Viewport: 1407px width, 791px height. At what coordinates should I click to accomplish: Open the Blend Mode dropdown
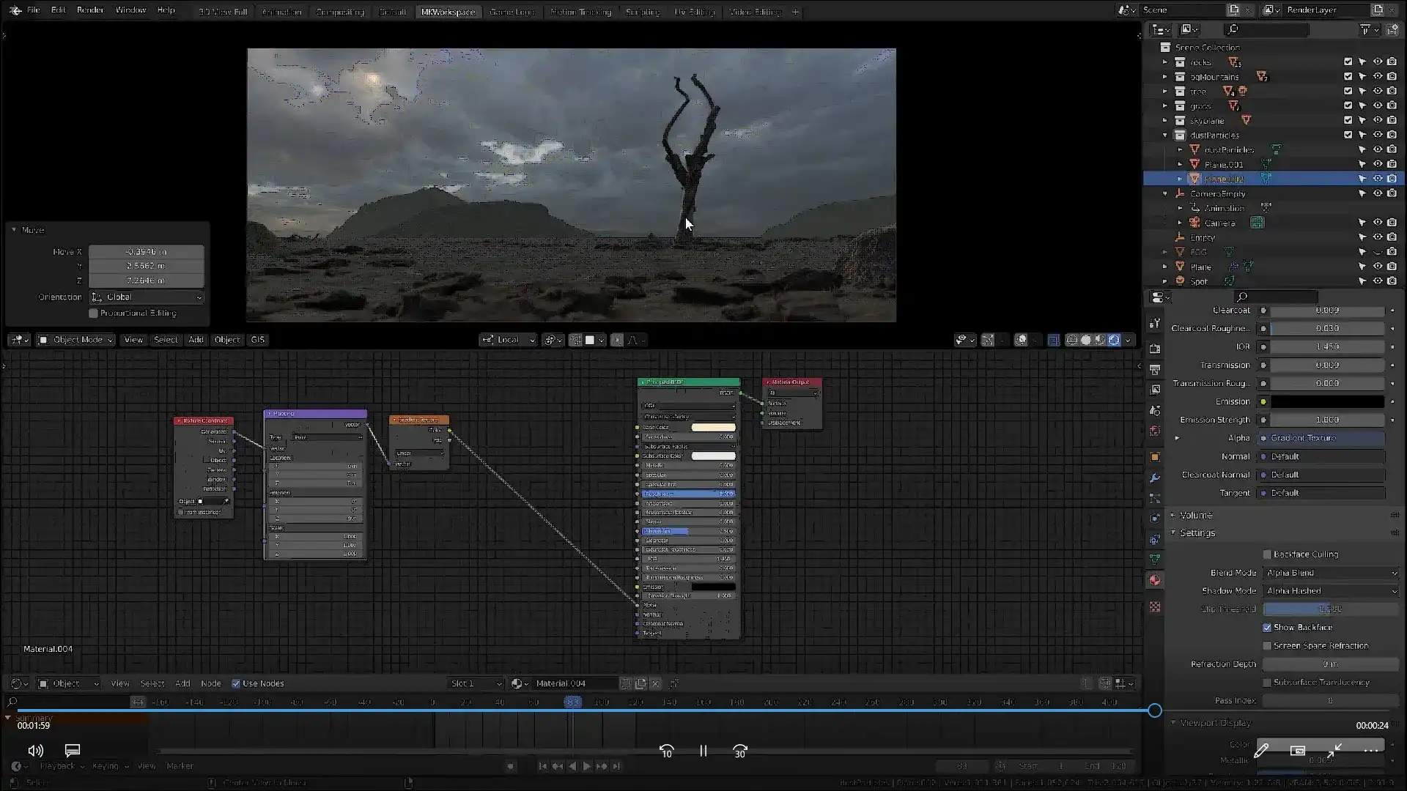[1330, 573]
